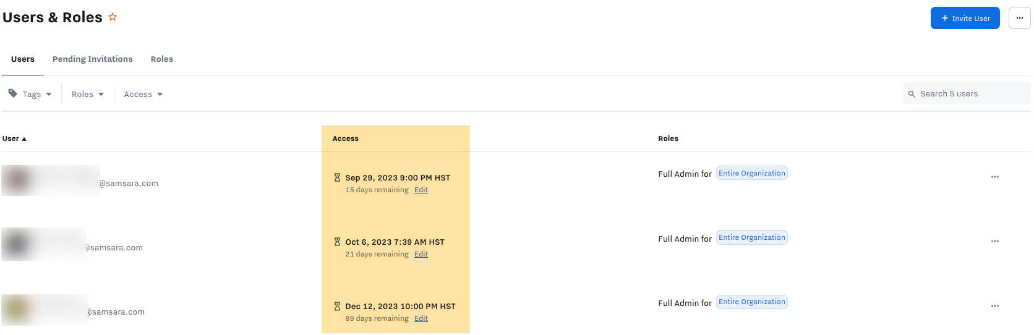Open the page-level more options menu
The height and width of the screenshot is (335, 1034).
coord(1019,18)
